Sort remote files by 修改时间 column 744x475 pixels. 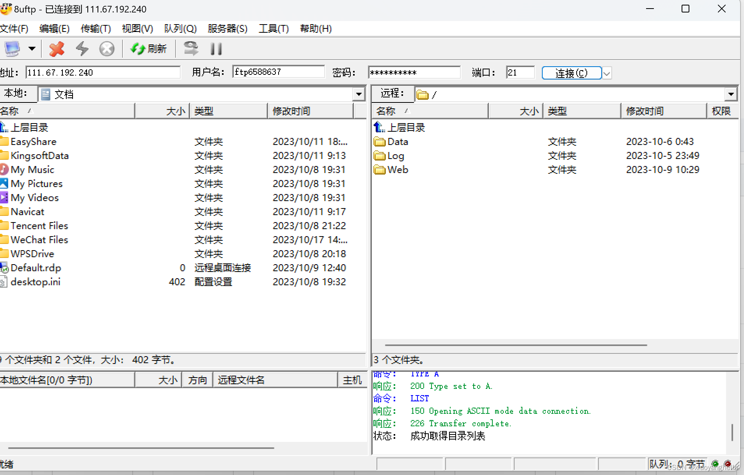pyautogui.click(x=664, y=111)
